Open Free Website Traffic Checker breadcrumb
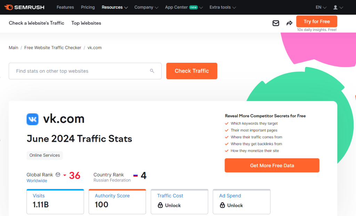 pyautogui.click(x=53, y=47)
